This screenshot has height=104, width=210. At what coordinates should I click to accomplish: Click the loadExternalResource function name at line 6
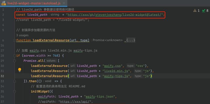(51, 40)
